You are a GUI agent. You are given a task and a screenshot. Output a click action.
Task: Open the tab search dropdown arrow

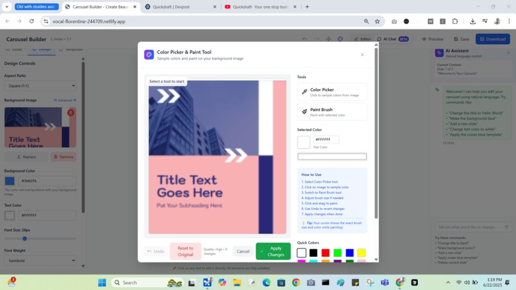pos(6,6)
